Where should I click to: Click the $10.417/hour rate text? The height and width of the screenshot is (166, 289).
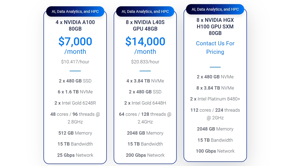point(75,62)
